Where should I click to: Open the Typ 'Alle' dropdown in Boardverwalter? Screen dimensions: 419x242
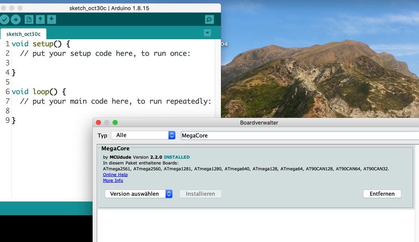[x=143, y=135]
